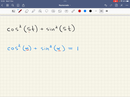Open the Elements sticker tool
The width and height of the screenshot is (130, 97).
pos(53,11)
